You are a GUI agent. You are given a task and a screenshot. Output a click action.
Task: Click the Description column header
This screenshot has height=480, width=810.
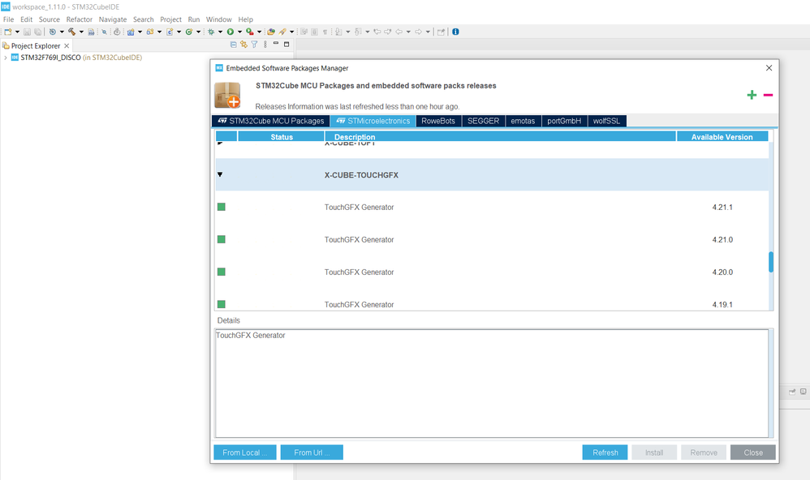(x=500, y=137)
